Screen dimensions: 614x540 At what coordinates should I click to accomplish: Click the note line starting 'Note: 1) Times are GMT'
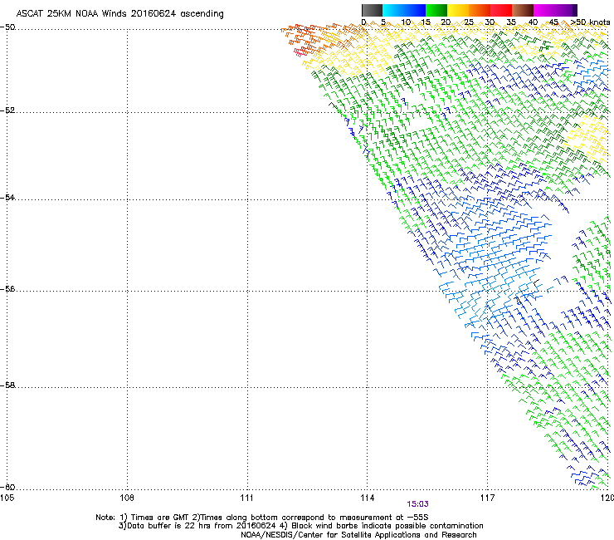(x=262, y=518)
